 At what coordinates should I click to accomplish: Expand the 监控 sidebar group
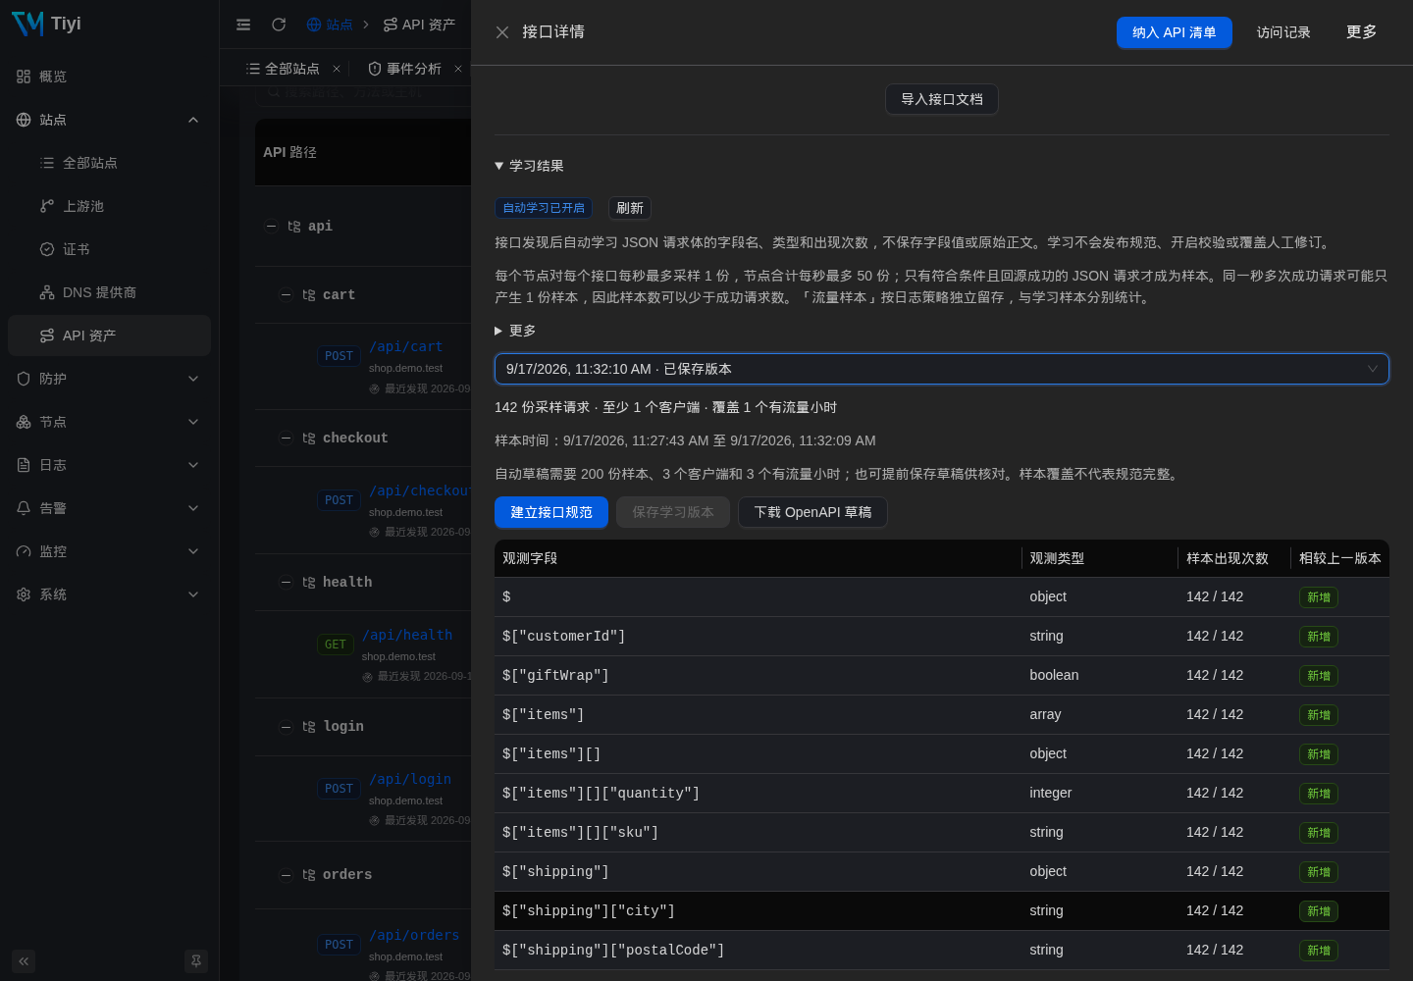pyautogui.click(x=109, y=551)
